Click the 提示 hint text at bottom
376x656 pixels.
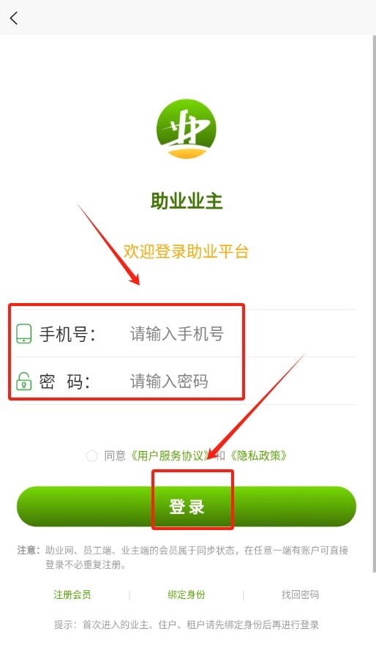click(x=187, y=625)
